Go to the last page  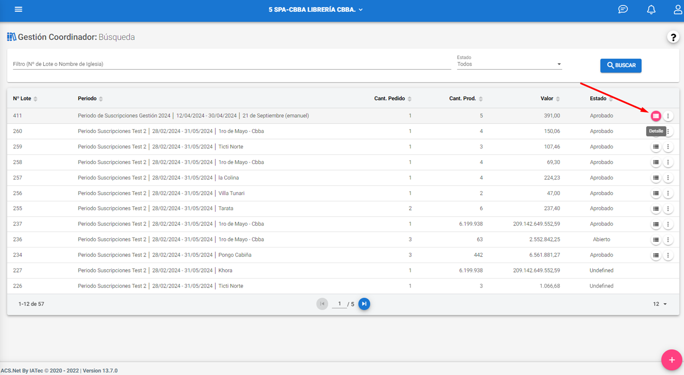pyautogui.click(x=364, y=304)
